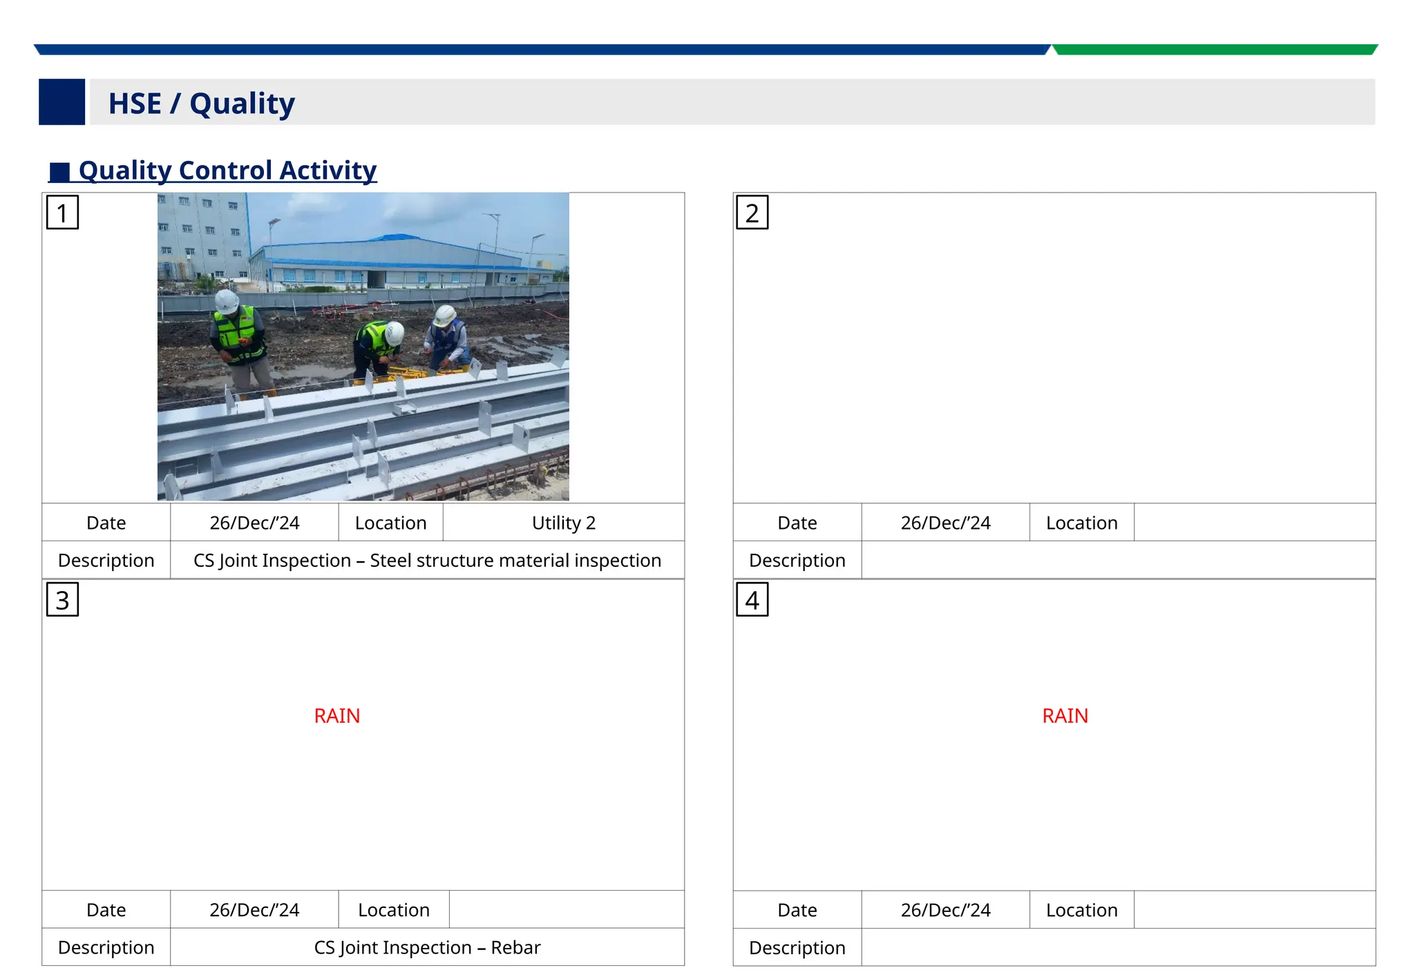Select CS Joint Inspection – Rebar description

pos(427,947)
